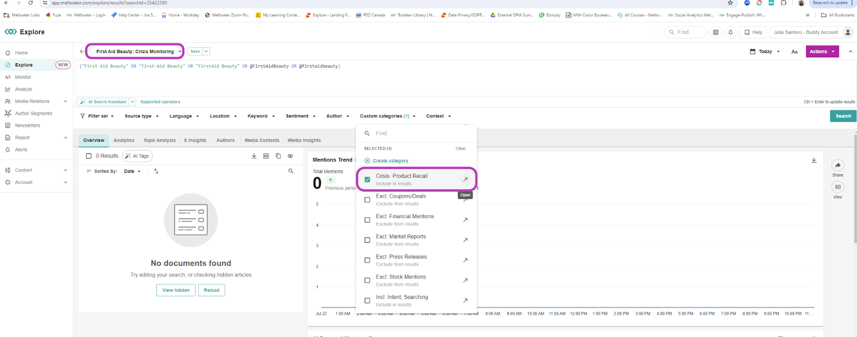This screenshot has height=337, width=857.
Task: Open Excl: Market Reports category arrow
Action: coord(465,240)
